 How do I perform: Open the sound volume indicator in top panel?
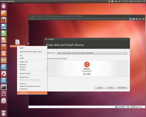tap(119, 1)
